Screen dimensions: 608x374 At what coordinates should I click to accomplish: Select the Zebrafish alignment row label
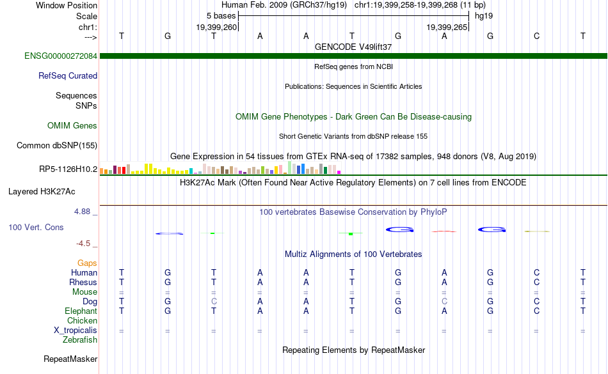pyautogui.click(x=80, y=339)
